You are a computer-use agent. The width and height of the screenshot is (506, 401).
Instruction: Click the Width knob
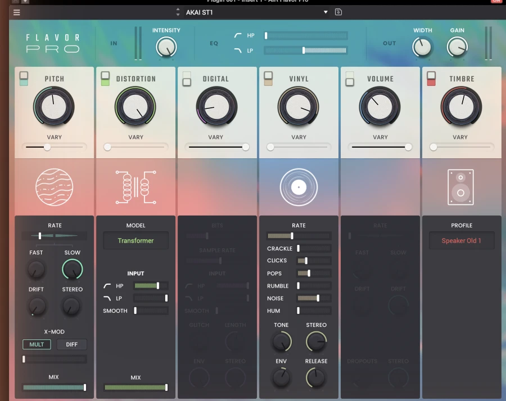[x=422, y=47]
